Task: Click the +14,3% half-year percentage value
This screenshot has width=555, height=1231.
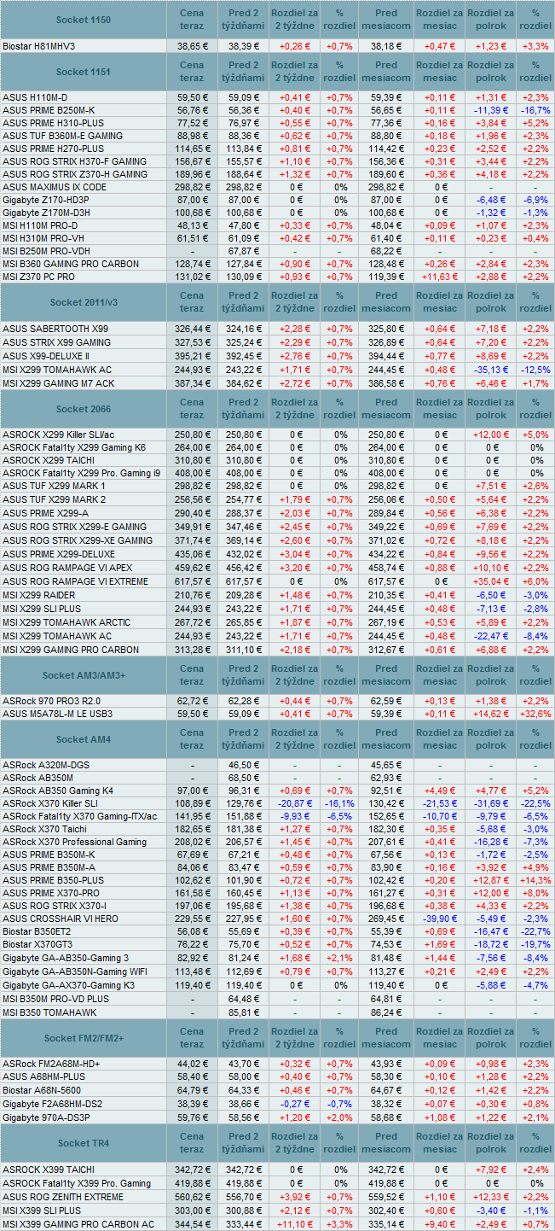Action: (535, 880)
